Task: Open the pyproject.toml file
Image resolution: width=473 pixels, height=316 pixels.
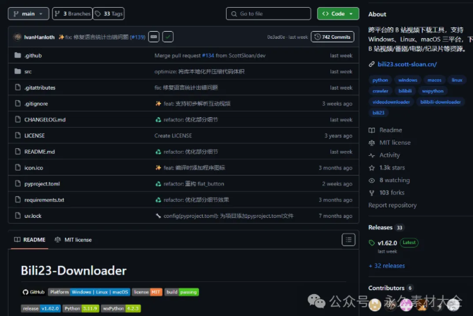Action: point(42,183)
